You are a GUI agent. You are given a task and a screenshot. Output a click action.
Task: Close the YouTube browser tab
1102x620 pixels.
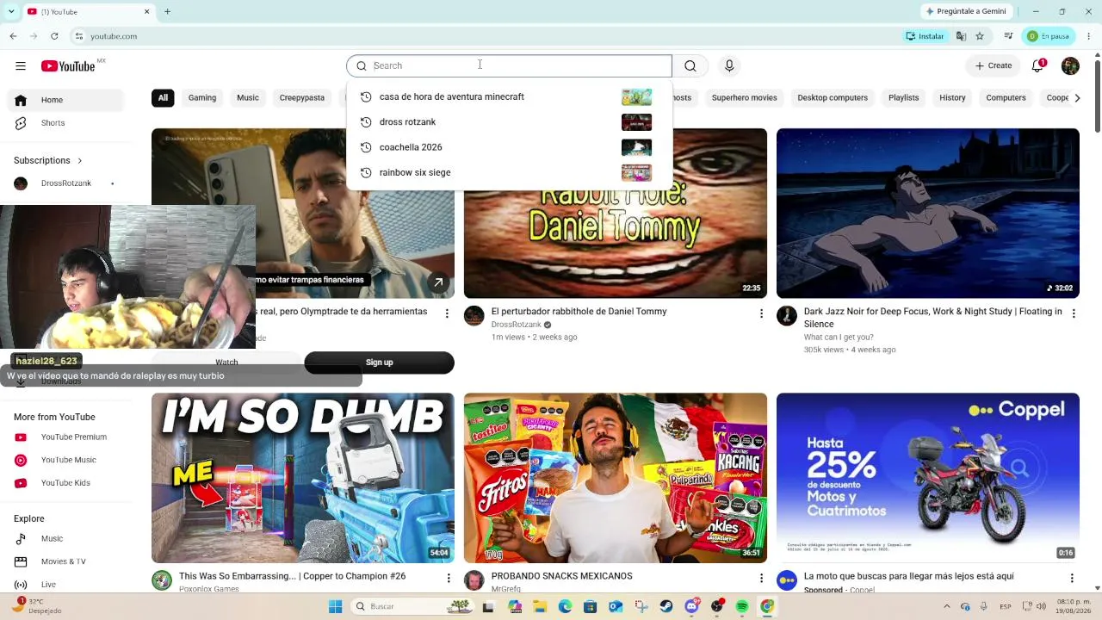tap(146, 12)
